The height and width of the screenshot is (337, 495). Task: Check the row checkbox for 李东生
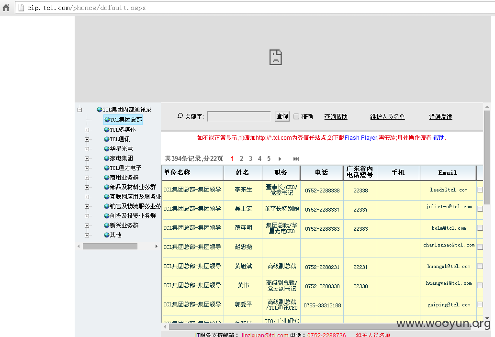480,190
